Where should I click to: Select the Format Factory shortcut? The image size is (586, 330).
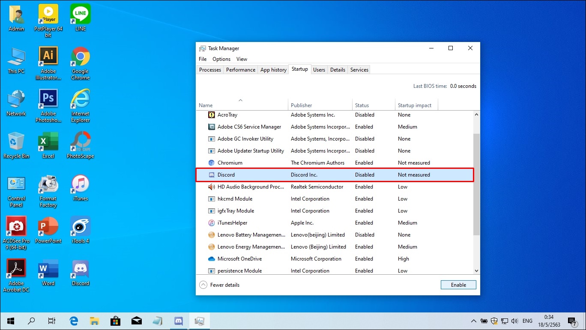coord(48,191)
